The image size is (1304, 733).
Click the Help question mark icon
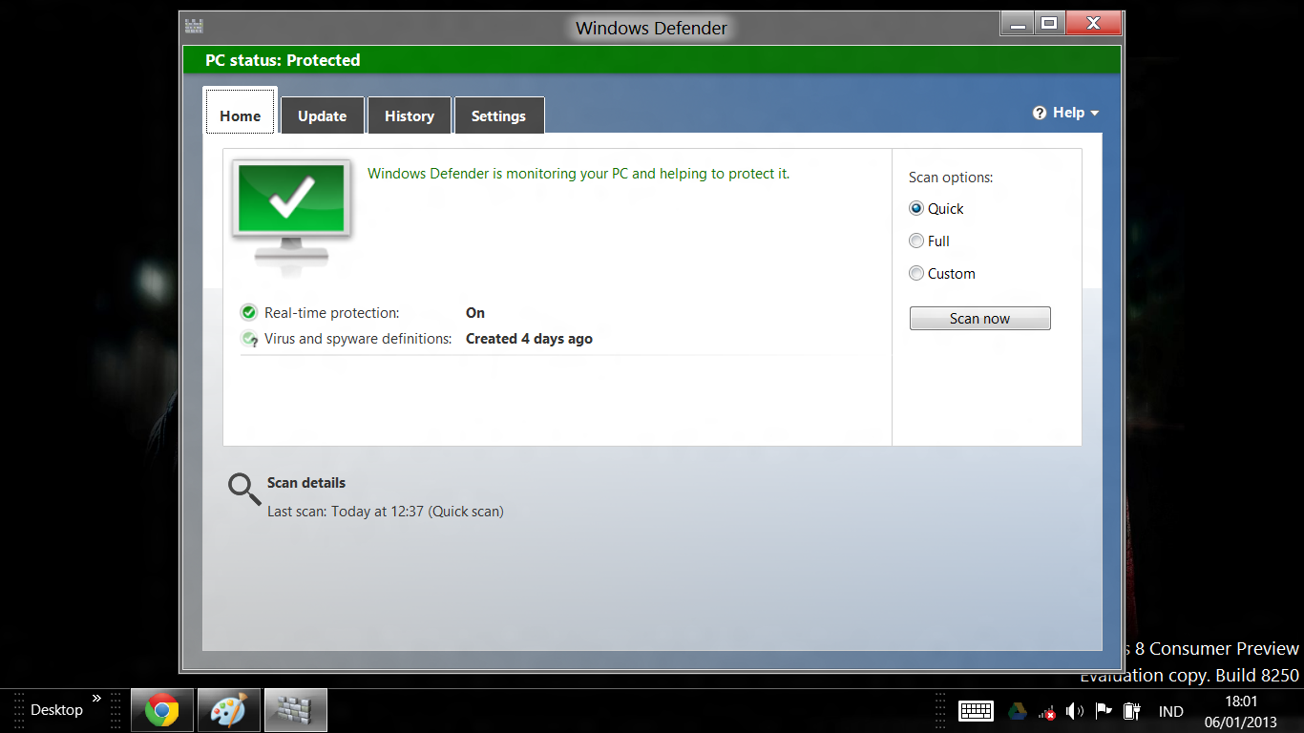(1040, 113)
